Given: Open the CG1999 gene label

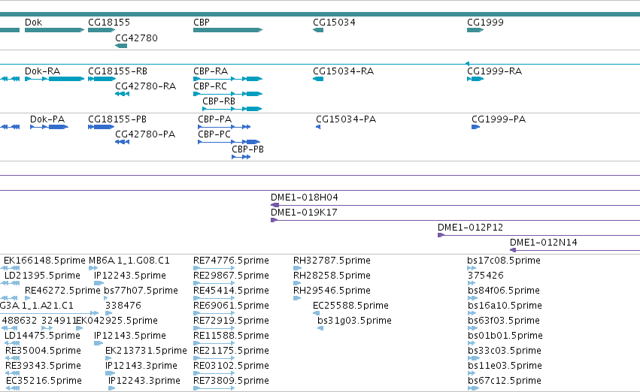Looking at the screenshot, I should [x=485, y=23].
